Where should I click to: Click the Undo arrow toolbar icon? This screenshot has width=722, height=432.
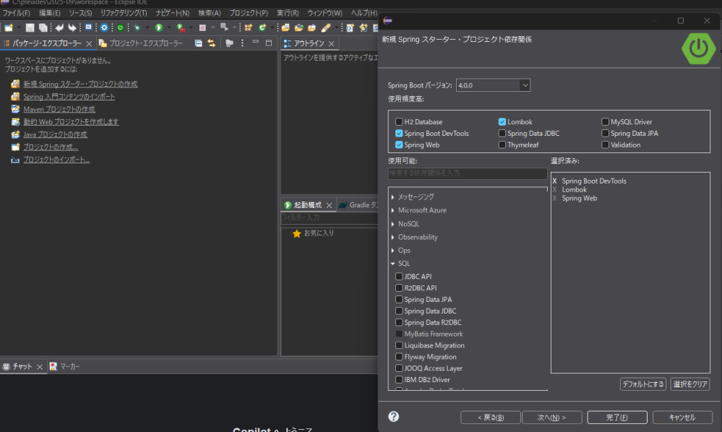[x=59, y=27]
